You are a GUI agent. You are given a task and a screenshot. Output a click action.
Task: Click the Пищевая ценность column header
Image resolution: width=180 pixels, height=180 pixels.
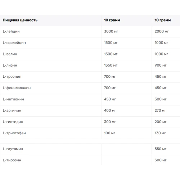tap(20, 20)
